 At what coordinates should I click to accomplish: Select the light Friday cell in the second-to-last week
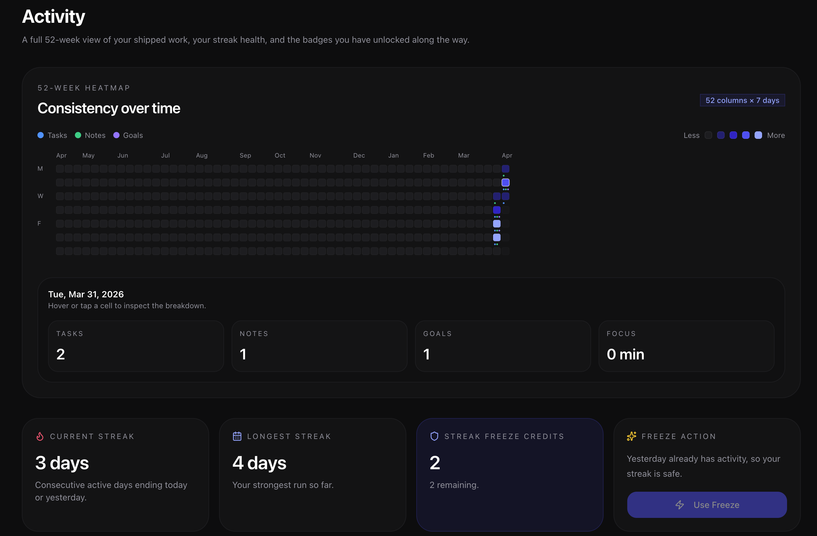pyautogui.click(x=497, y=224)
